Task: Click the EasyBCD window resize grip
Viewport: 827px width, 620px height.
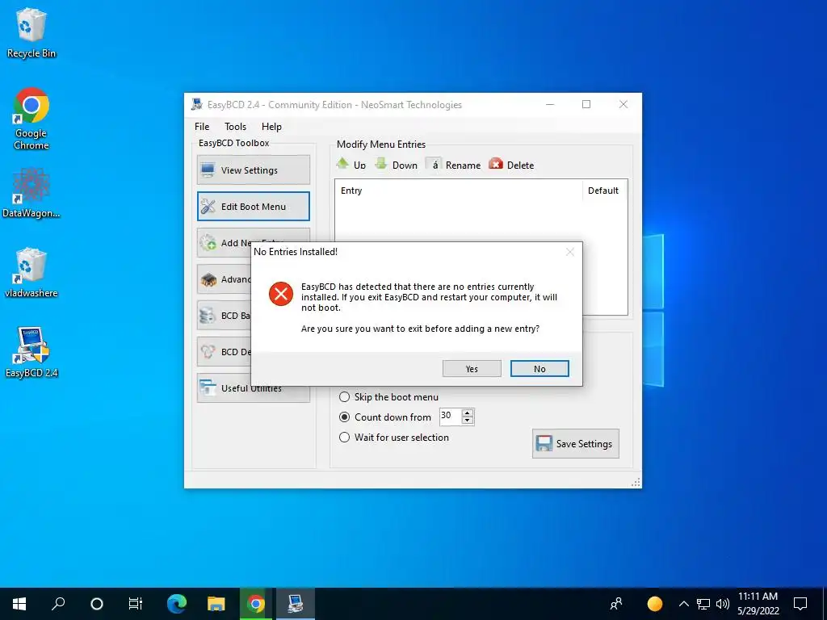Action: point(636,483)
